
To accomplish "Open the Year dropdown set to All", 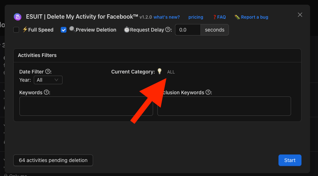I will pos(48,80).
